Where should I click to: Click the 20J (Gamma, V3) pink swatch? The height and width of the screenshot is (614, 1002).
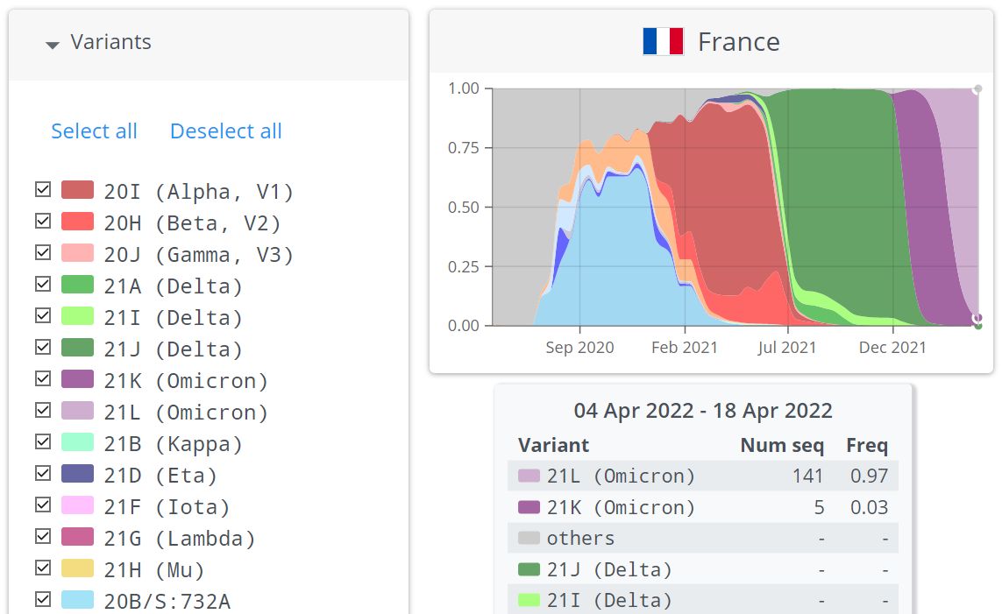(77, 254)
